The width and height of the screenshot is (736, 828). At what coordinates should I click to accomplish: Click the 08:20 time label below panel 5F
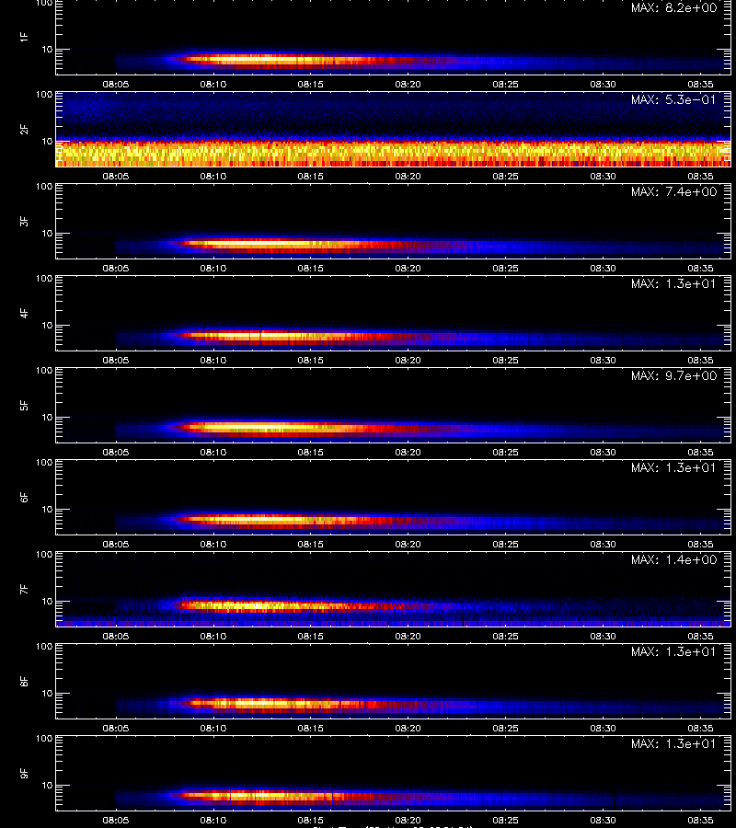[x=408, y=452]
